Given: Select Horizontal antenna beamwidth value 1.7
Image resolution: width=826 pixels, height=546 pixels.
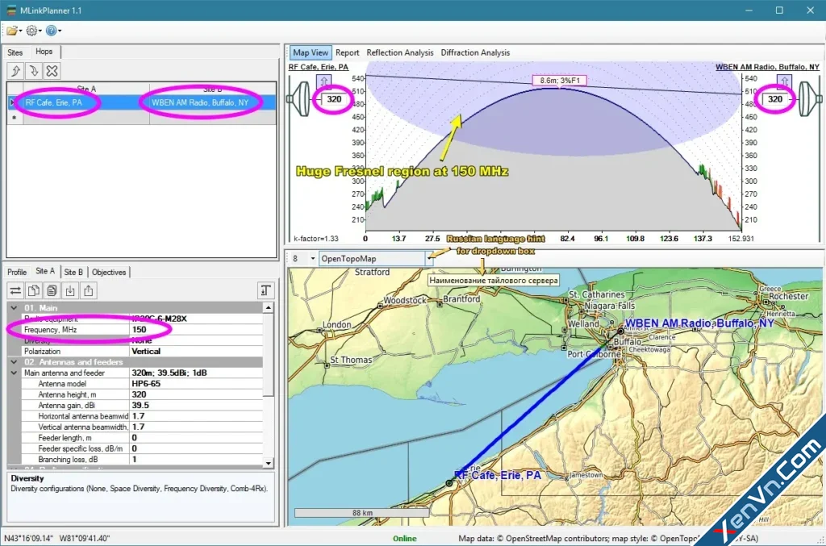Looking at the screenshot, I should tap(196, 416).
